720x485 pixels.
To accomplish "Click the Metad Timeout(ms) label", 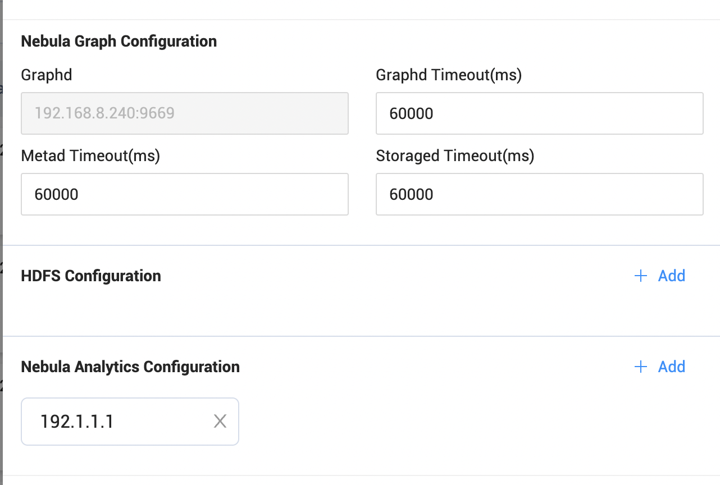I will [90, 155].
